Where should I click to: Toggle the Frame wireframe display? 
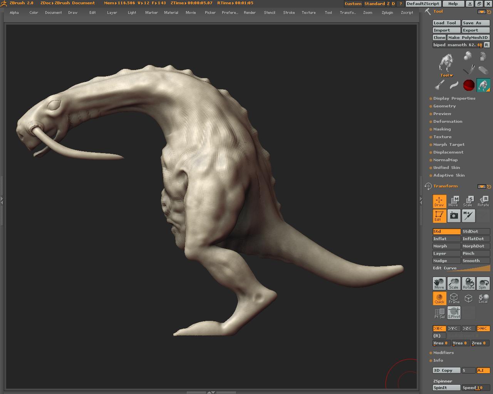(454, 298)
